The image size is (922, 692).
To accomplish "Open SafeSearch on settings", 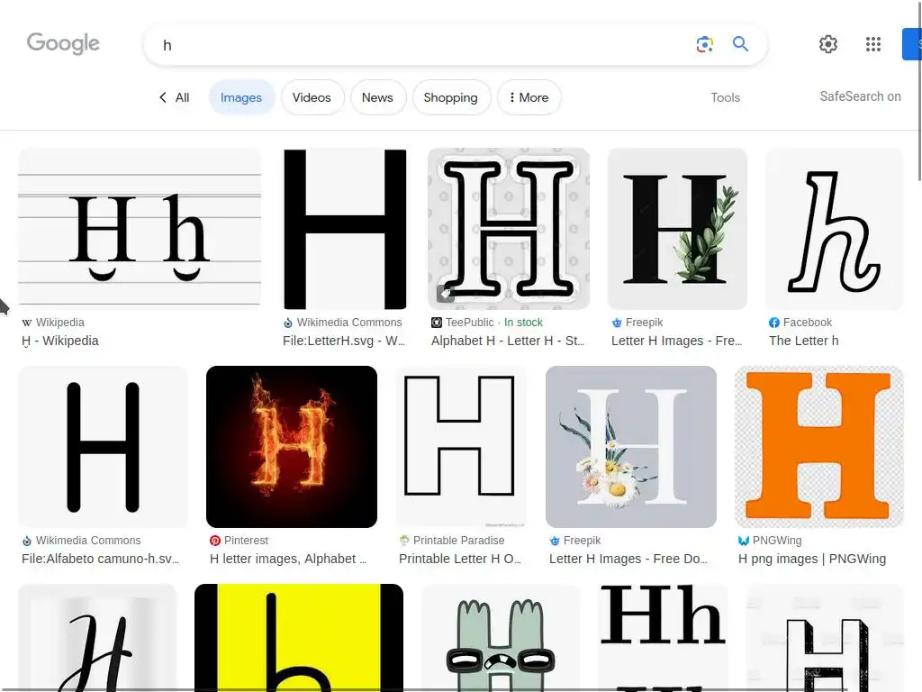I will pos(860,96).
